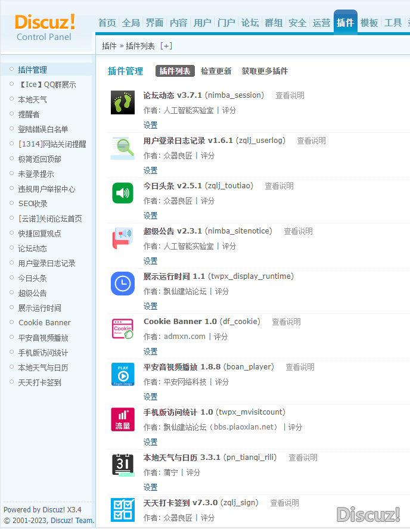Click 评分 link for Cookie Banner plugin

[220, 337]
